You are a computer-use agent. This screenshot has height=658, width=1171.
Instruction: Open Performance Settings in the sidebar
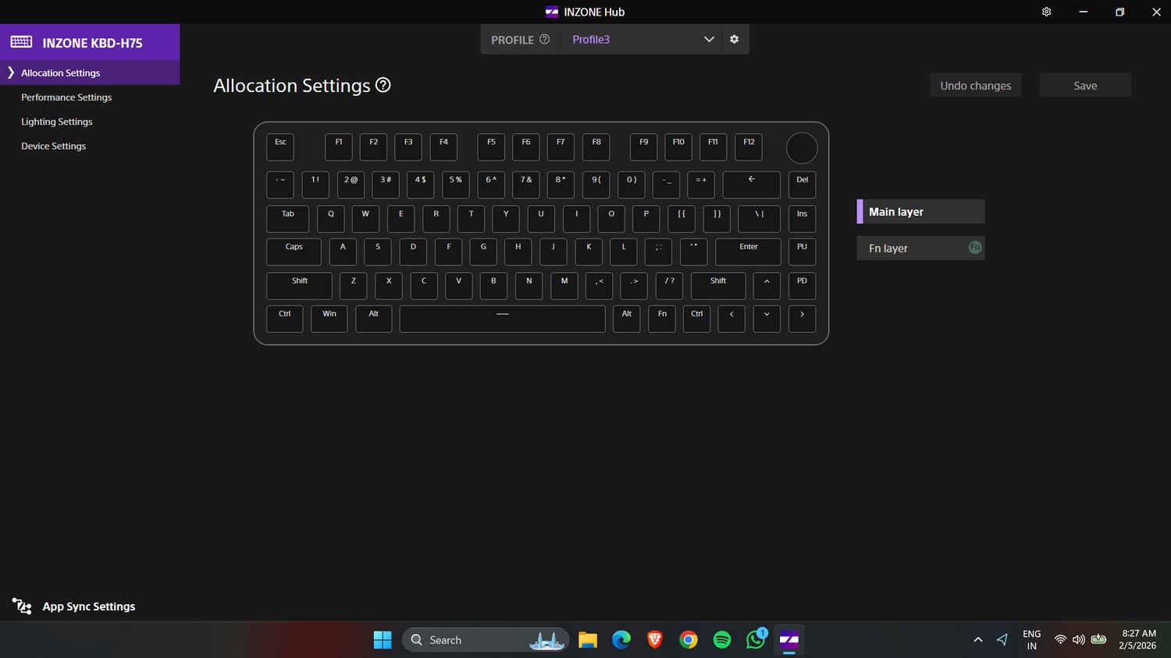pyautogui.click(x=66, y=97)
